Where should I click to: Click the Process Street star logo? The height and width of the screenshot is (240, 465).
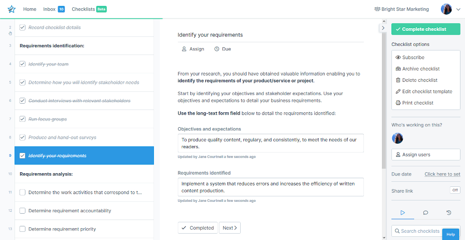11,9
